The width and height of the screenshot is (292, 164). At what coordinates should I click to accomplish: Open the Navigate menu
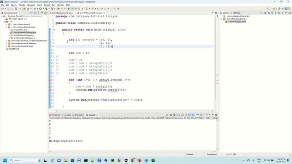click(x=31, y=5)
